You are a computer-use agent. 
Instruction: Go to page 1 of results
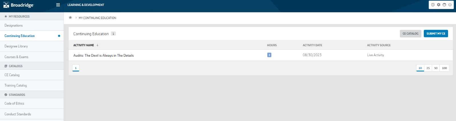[x=76, y=68]
